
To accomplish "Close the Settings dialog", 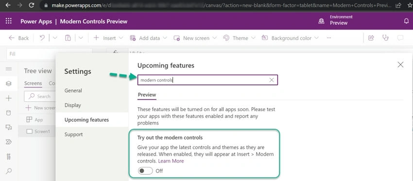I will pyautogui.click(x=400, y=65).
